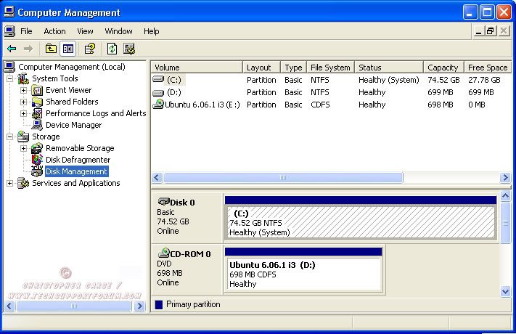516x334 pixels.
Task: Click the Healthy (System) status cell
Action: coord(389,80)
